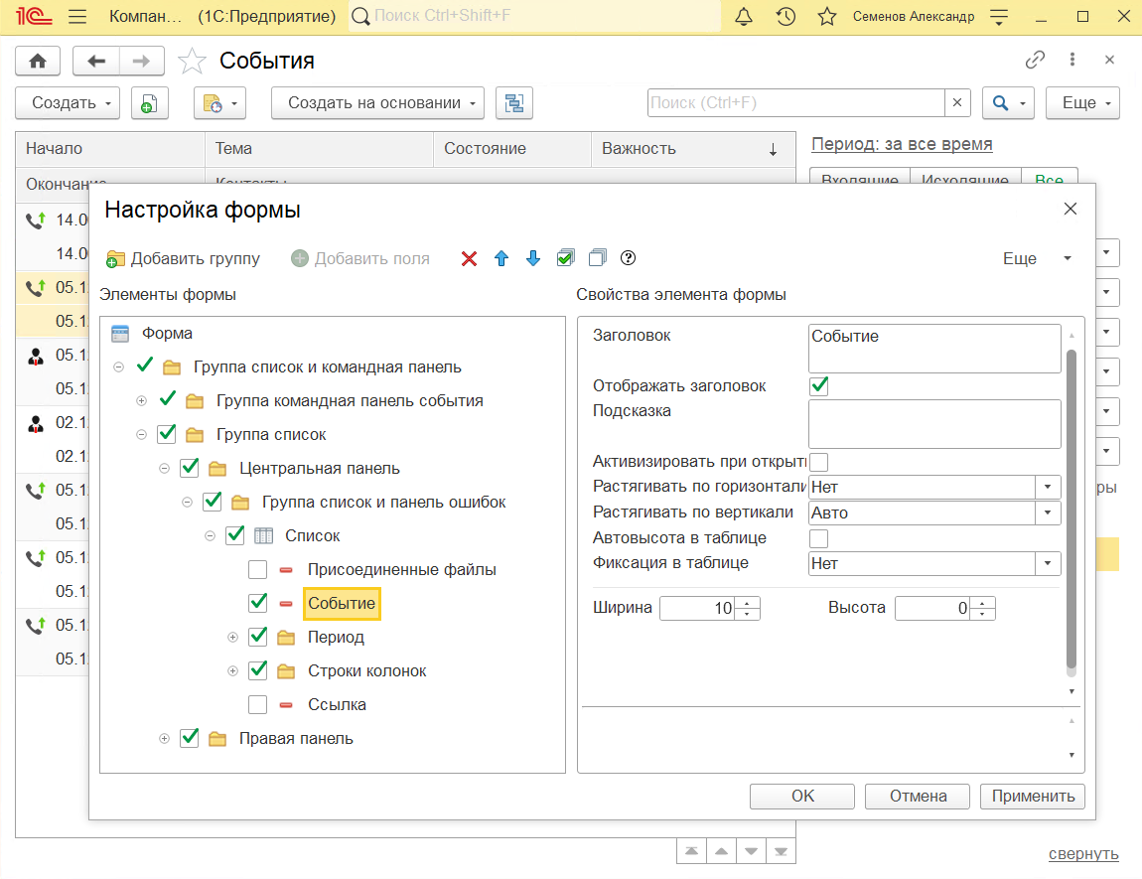Jump to list end arrow button

pyautogui.click(x=781, y=851)
